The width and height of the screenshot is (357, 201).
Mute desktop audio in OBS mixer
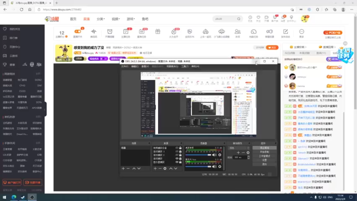[x=214, y=155]
